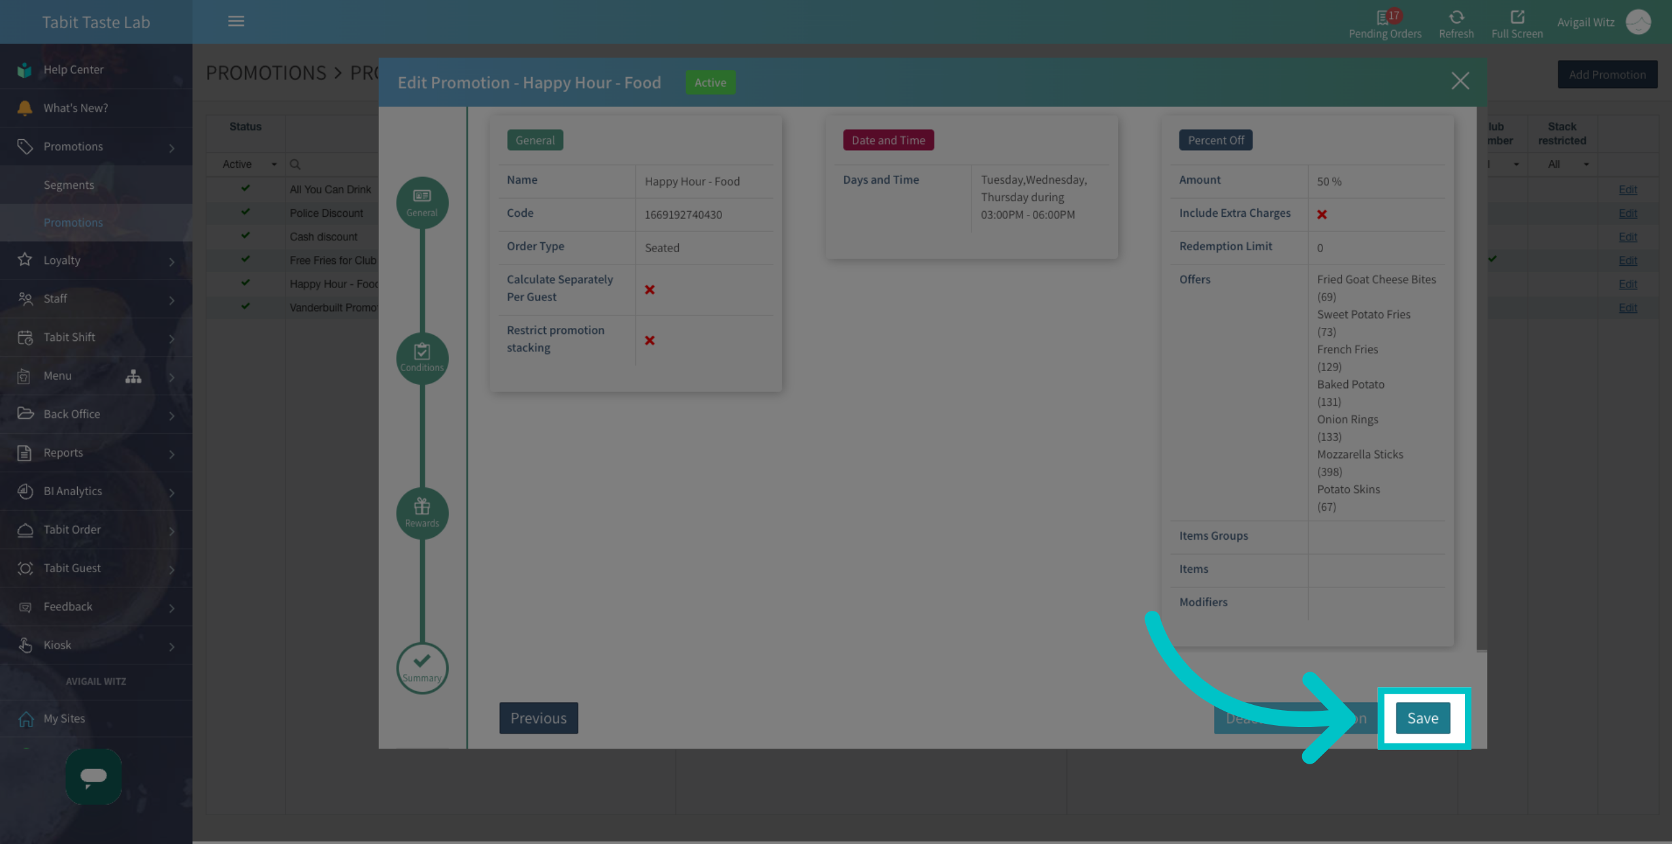Image resolution: width=1672 pixels, height=844 pixels.
Task: Expand the Promotions sidebar section
Action: point(96,146)
